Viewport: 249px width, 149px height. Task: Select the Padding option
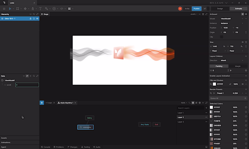click(x=219, y=66)
